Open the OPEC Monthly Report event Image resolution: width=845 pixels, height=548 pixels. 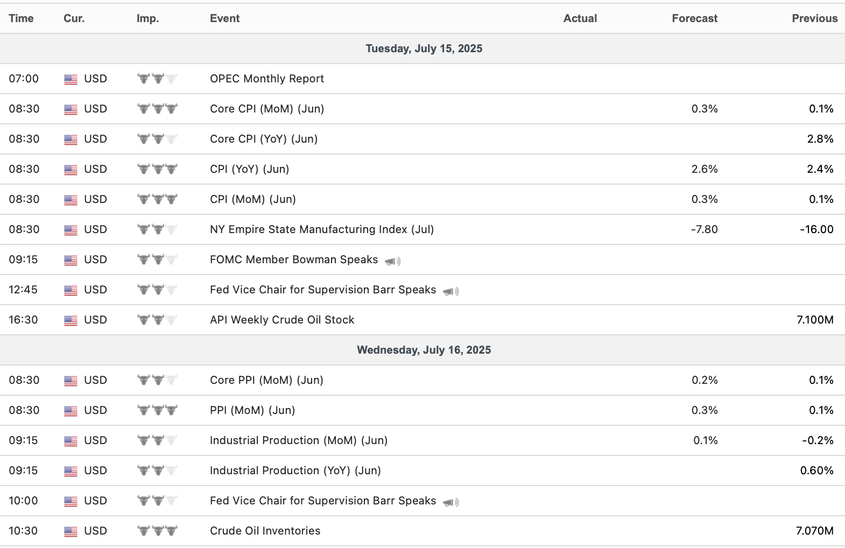tap(267, 79)
